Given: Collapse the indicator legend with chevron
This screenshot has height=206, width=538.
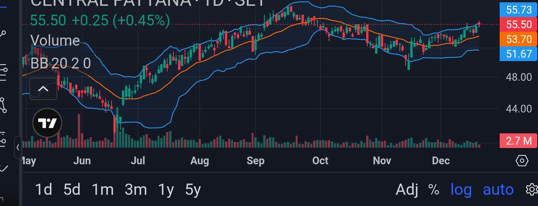Looking at the screenshot, I should coord(43,89).
